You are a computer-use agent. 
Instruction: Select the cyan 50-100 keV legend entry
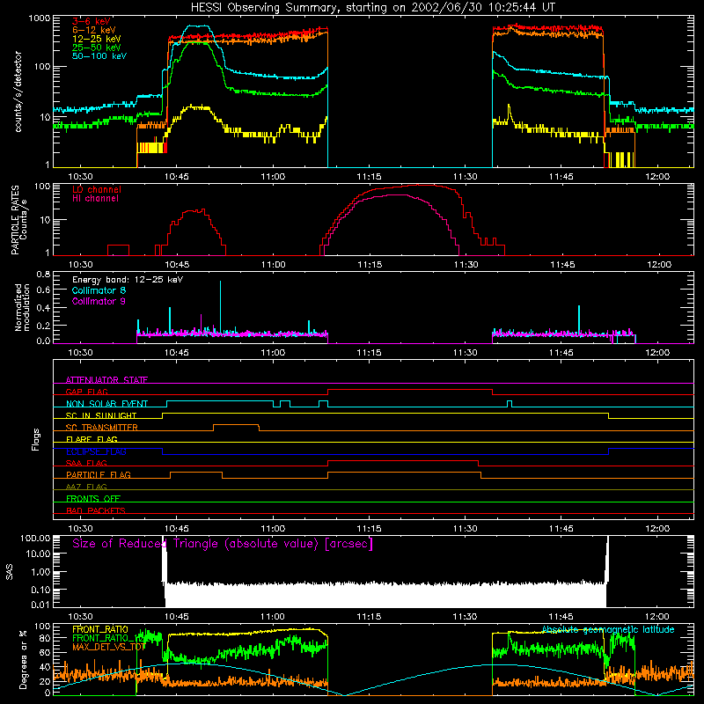(99, 56)
